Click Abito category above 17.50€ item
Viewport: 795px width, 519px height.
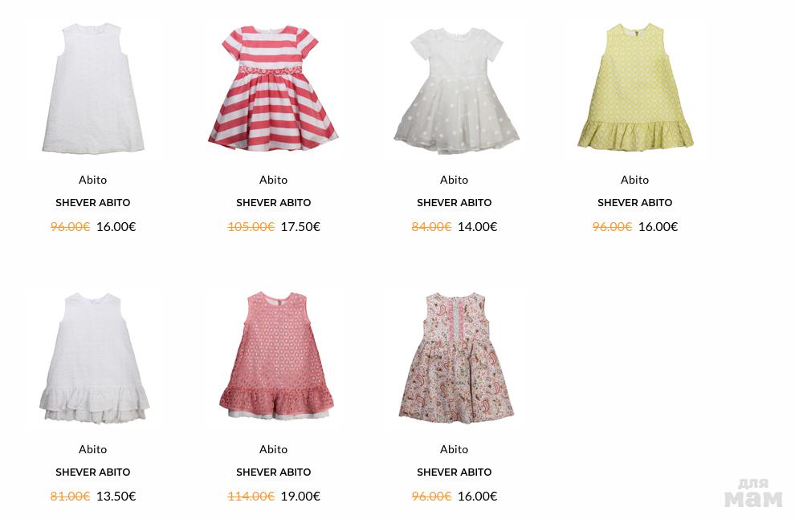pos(273,180)
